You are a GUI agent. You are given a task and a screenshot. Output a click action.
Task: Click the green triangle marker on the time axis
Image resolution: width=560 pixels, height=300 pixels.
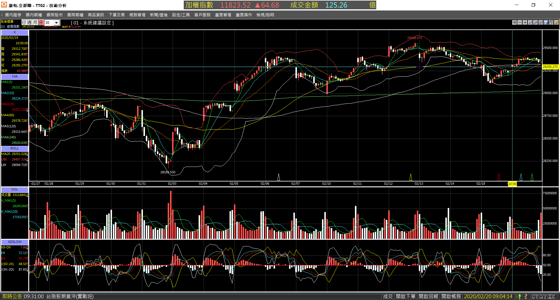coord(532,177)
